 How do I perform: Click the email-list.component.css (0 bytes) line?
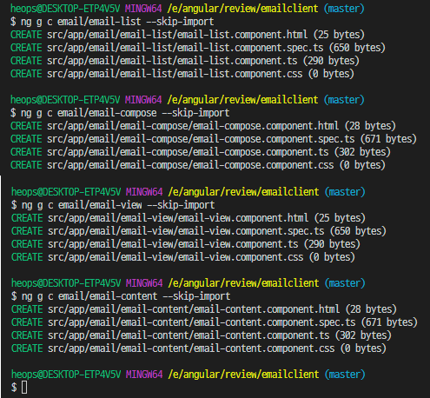tap(182, 74)
